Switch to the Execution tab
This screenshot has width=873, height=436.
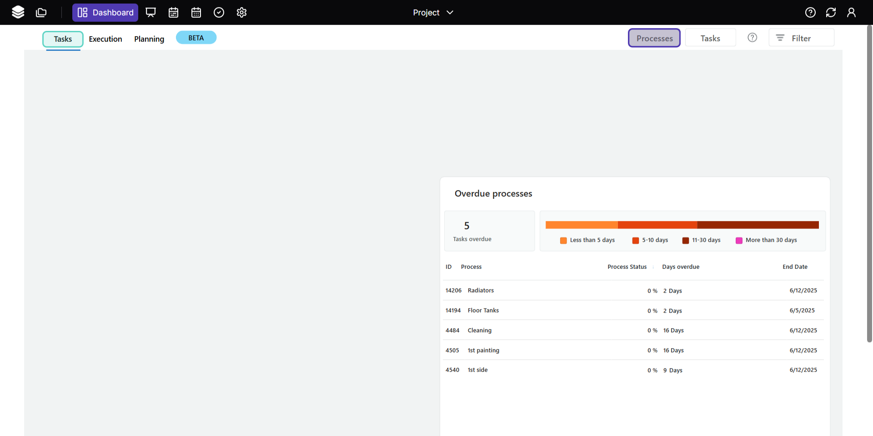[105, 39]
